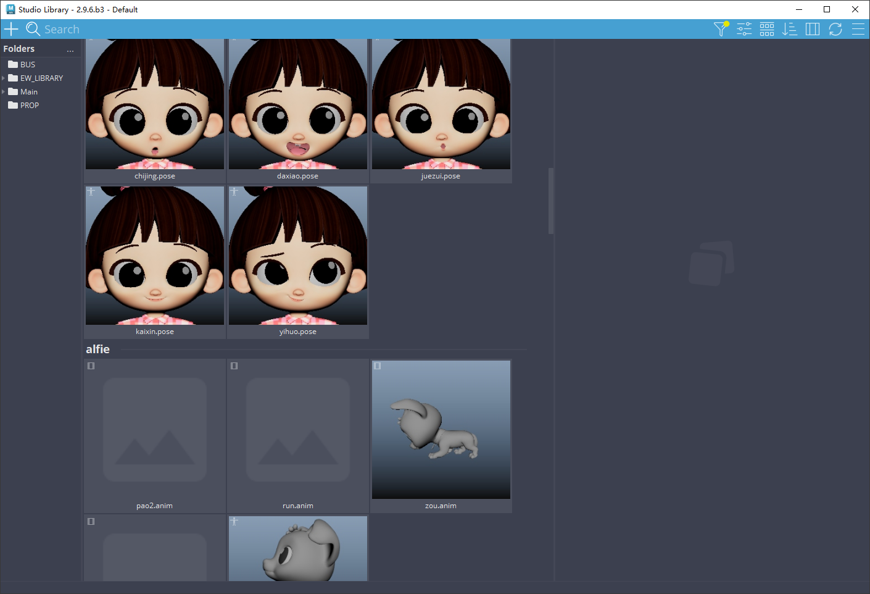Open the hamburger main menu
870x594 pixels.
(x=858, y=29)
